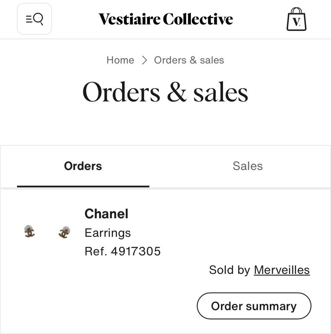
Task: Click the Orders & sales breadcrumb
Action: pyautogui.click(x=189, y=60)
